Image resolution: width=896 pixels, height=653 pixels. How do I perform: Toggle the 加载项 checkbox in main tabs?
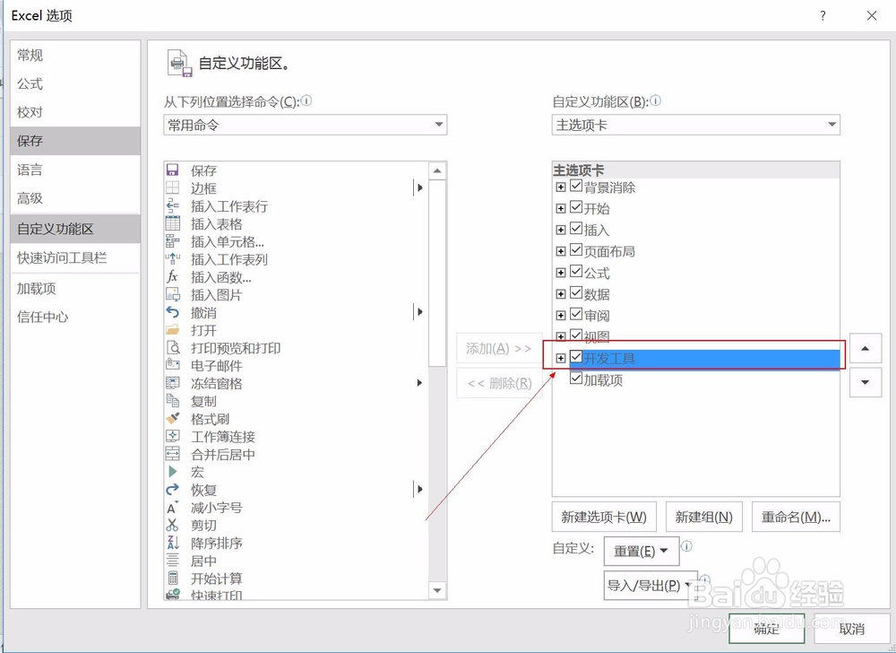[576, 379]
